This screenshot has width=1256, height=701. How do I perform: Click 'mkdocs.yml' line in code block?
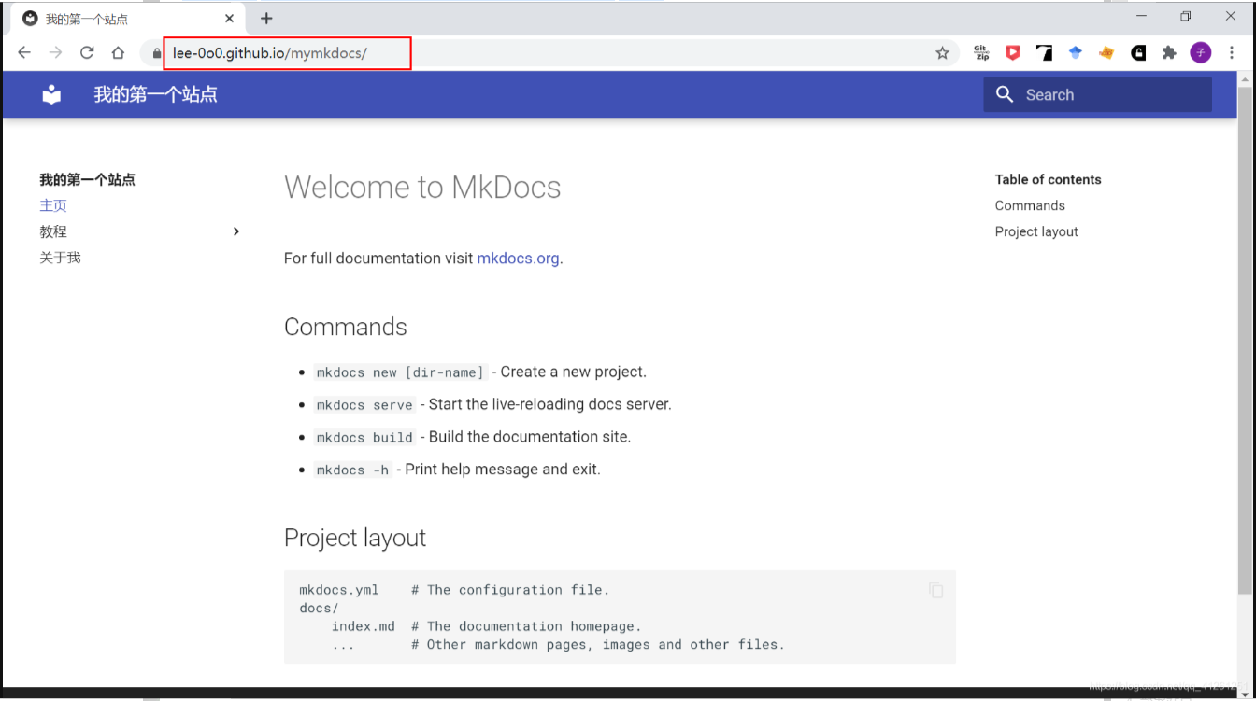point(454,590)
